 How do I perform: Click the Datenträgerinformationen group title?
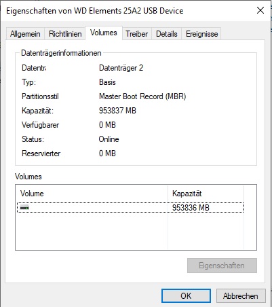[61, 53]
